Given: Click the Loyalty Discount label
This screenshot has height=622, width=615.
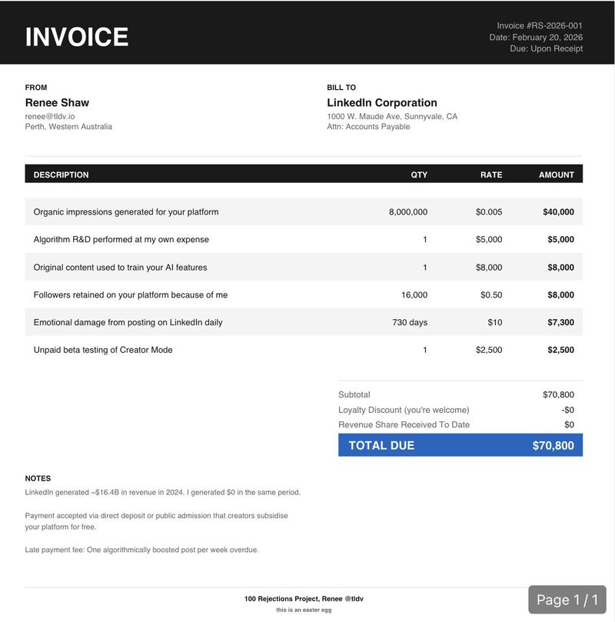Looking at the screenshot, I should pos(404,410).
